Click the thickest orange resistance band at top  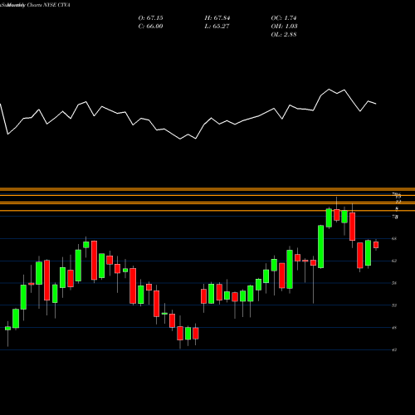[x=207, y=189]
